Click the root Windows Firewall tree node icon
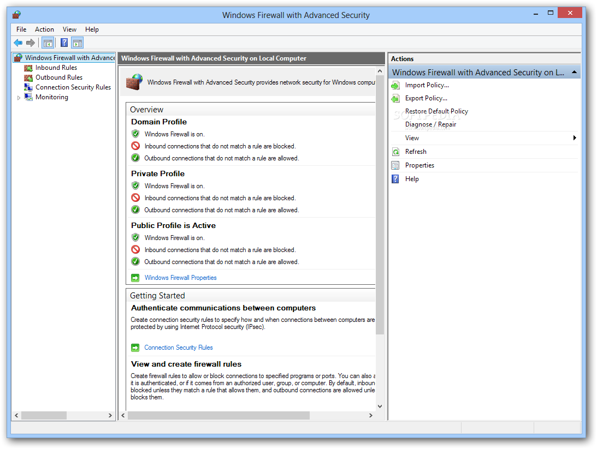597x449 pixels. click(18, 58)
